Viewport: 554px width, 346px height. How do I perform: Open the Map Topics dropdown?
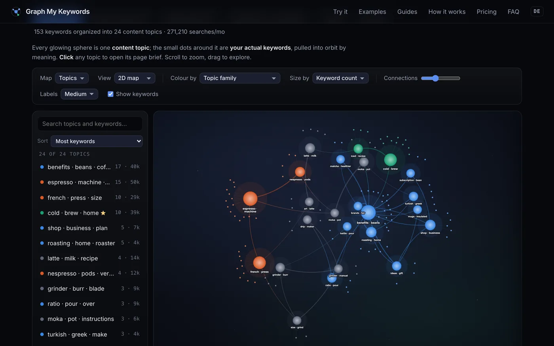[x=72, y=78]
